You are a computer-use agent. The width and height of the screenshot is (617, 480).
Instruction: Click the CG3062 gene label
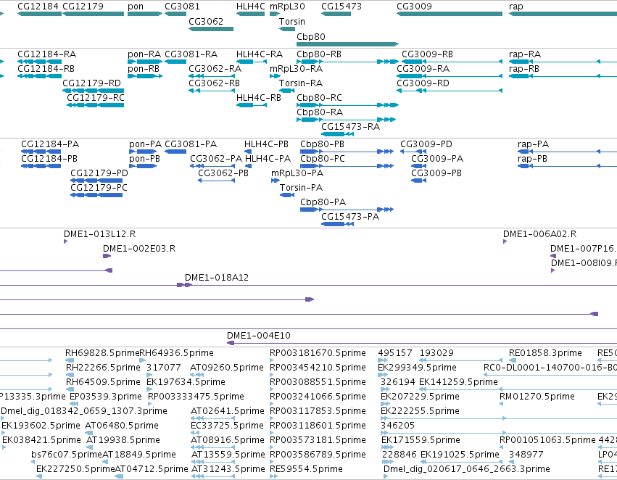tap(206, 21)
